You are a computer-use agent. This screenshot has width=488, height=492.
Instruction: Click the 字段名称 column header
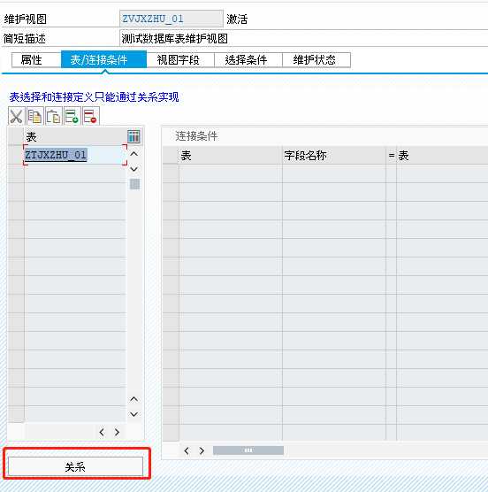tap(334, 156)
